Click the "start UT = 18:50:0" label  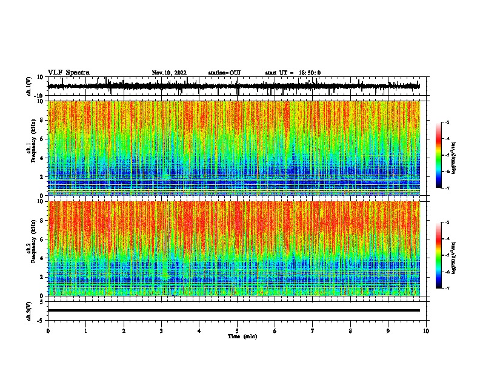[293, 73]
